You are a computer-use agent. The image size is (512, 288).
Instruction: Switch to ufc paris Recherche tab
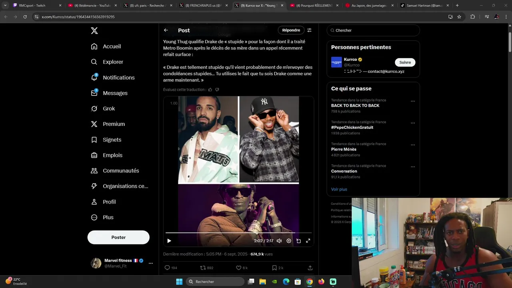click(148, 6)
